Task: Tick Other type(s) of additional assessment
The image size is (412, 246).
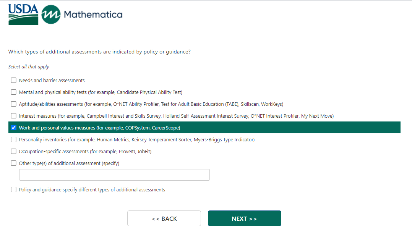Action: point(14,163)
